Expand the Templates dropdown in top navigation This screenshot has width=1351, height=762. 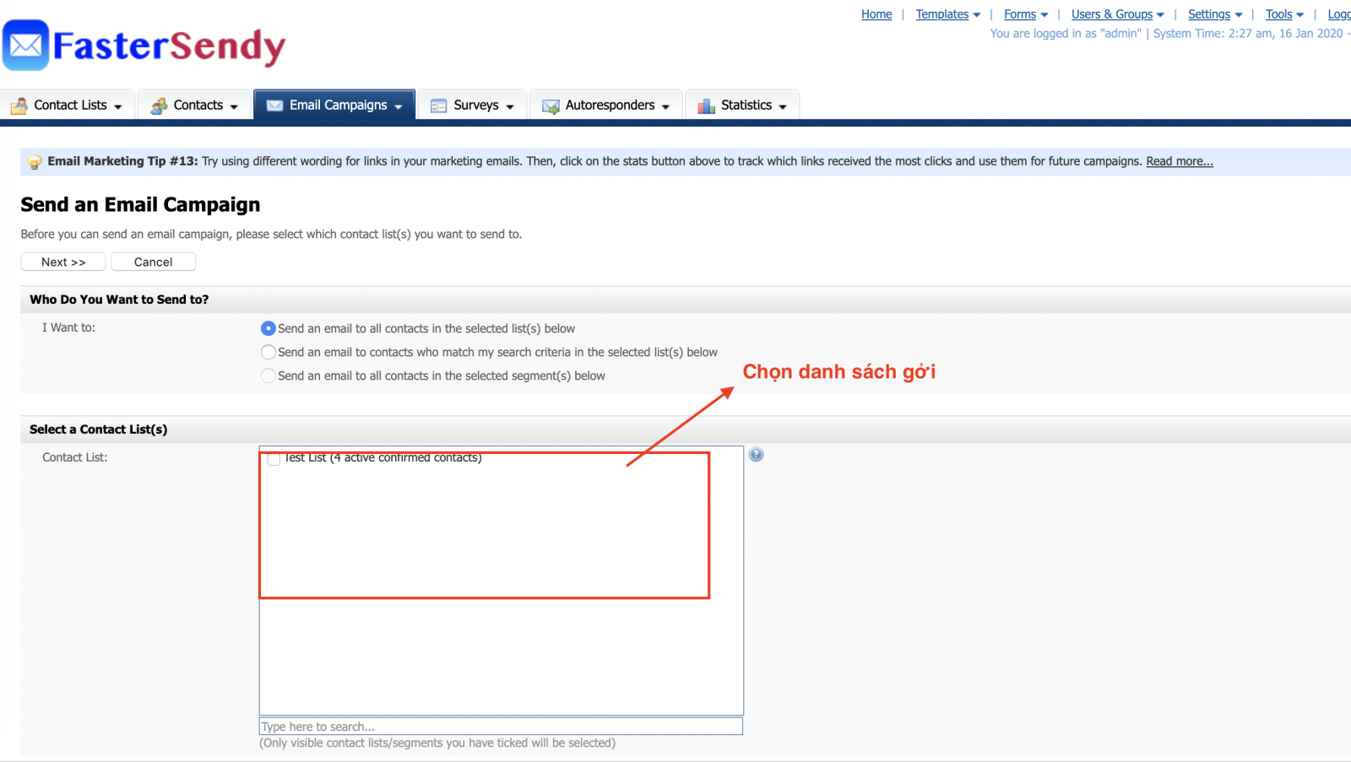pos(947,14)
